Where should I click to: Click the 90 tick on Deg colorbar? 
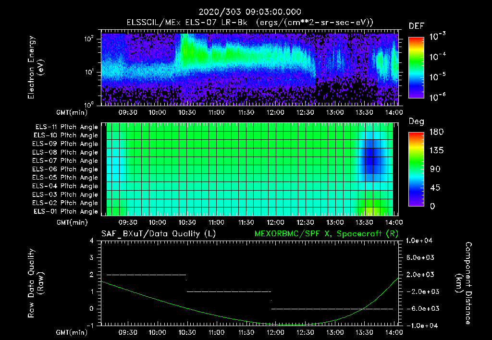tap(435, 170)
